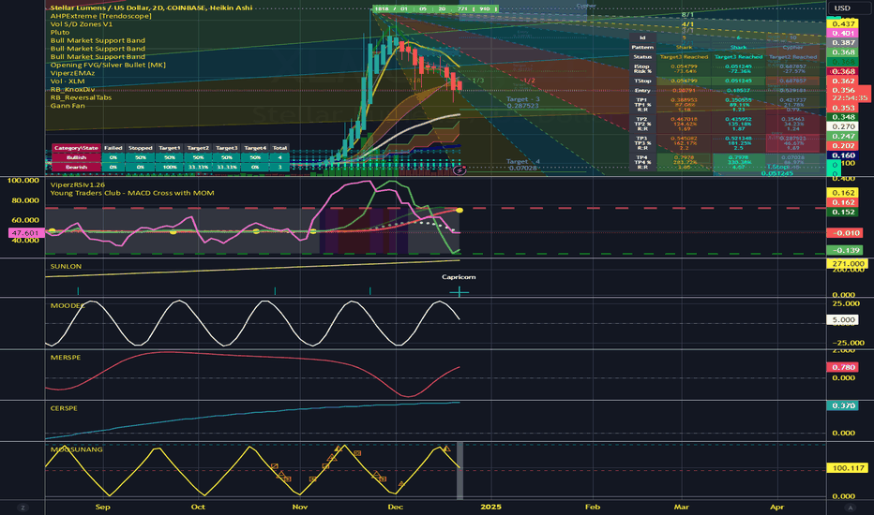Select the Vol · XLM indicator label
Viewport: 874px width, 515px height.
pos(68,81)
